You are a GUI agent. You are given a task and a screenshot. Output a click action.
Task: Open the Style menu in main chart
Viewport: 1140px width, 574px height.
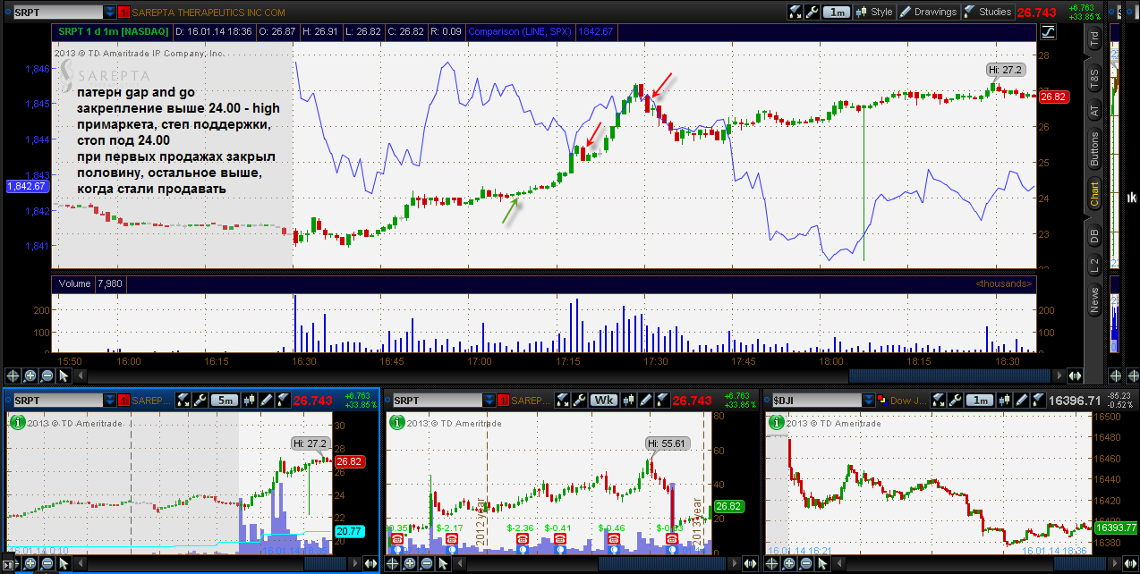874,13
